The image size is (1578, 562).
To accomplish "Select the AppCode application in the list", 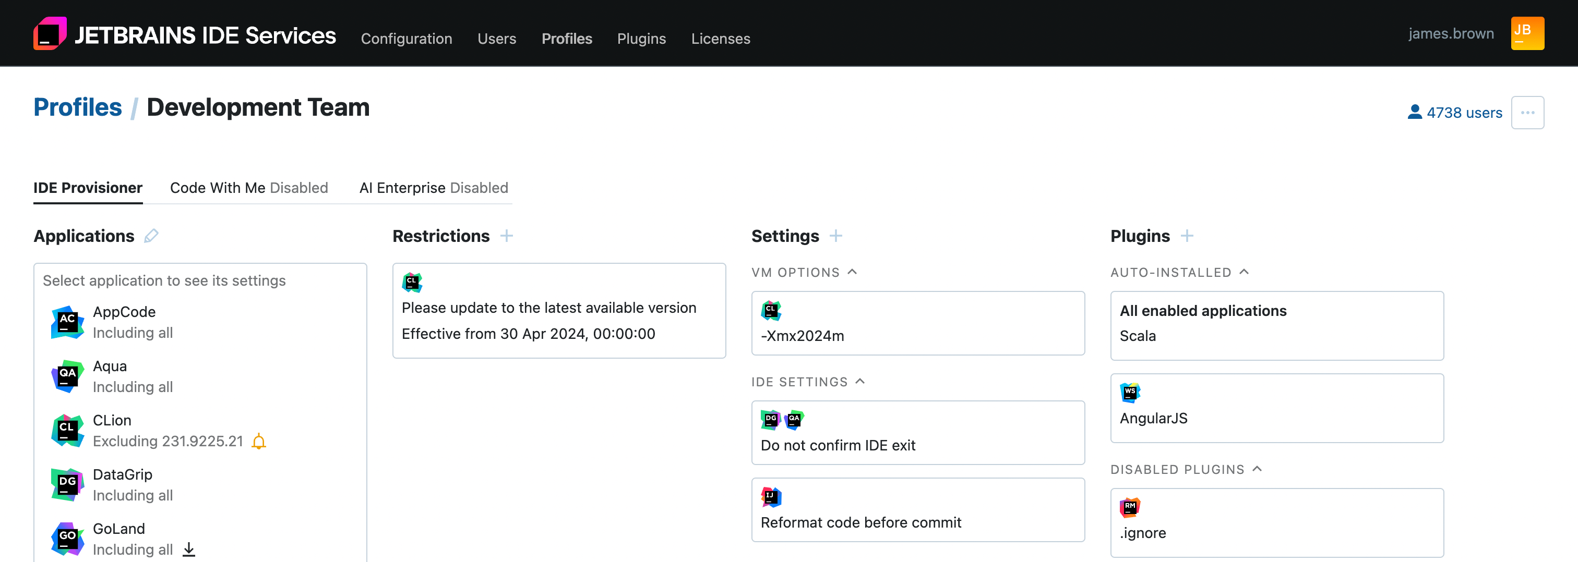I will click(x=124, y=312).
